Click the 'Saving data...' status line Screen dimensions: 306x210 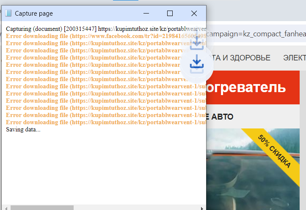click(x=23, y=129)
